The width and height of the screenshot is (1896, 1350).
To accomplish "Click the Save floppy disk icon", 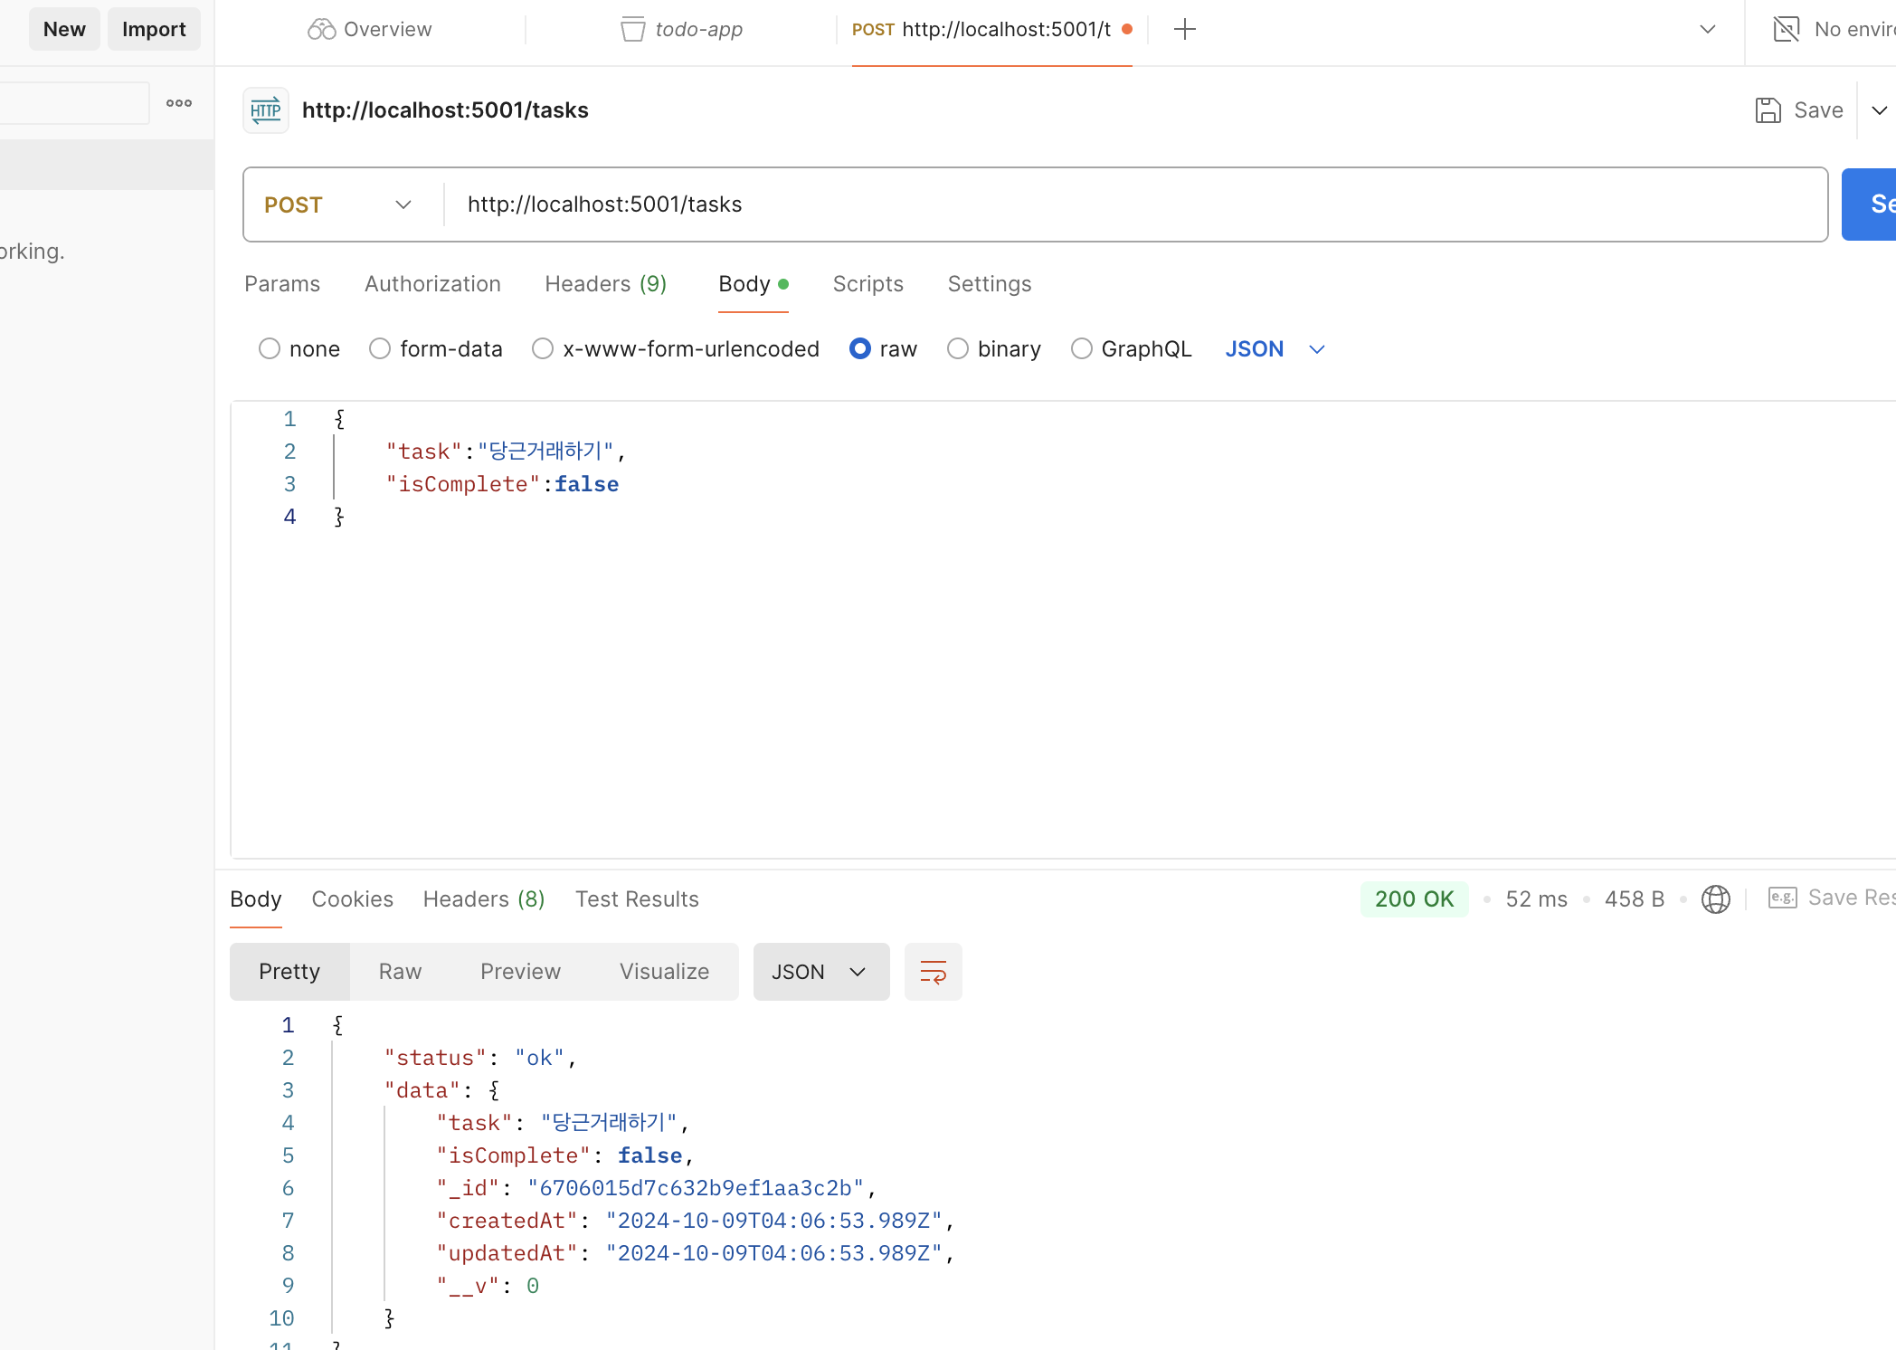I will click(x=1768, y=110).
